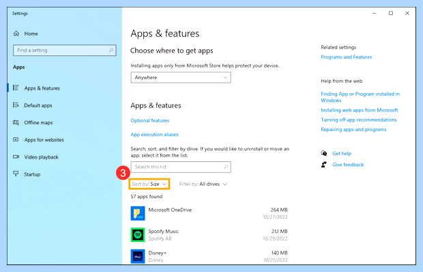Click Spotify install date 10/29/2022
423x272 pixels.
tap(275, 239)
